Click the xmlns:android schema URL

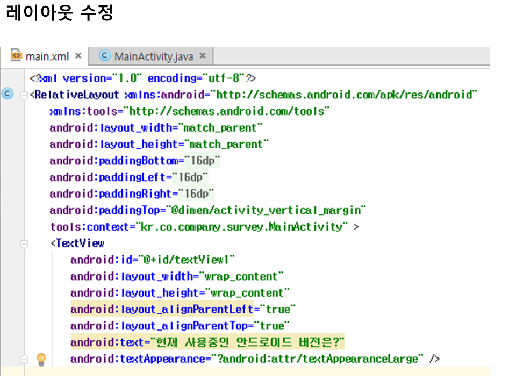coord(346,95)
